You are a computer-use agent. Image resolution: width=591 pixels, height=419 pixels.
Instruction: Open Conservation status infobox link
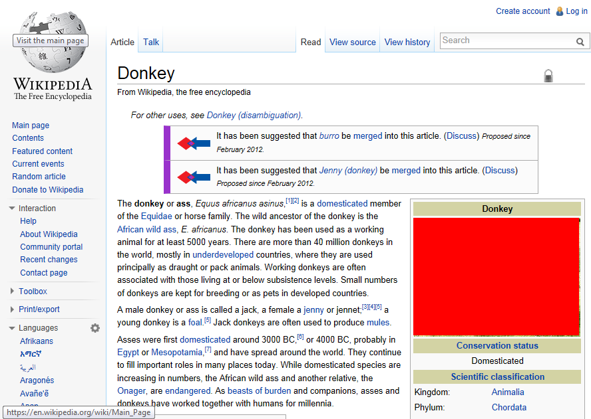(497, 346)
